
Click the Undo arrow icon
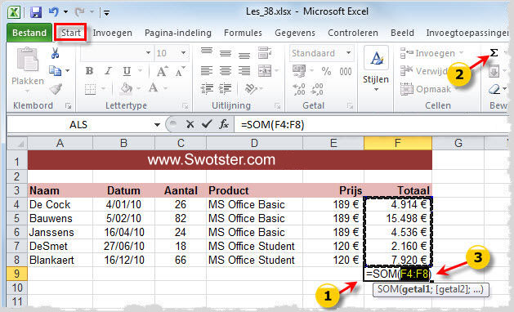tap(54, 12)
